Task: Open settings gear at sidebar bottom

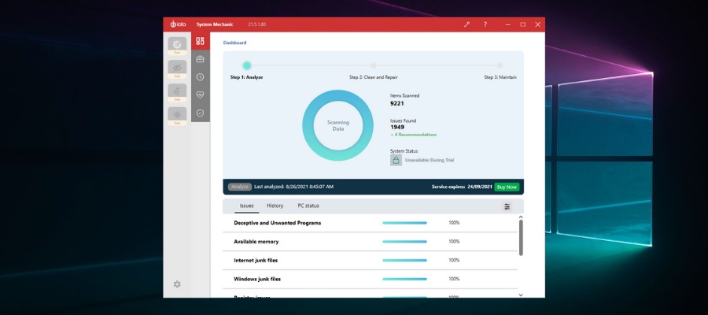Action: coord(177,284)
